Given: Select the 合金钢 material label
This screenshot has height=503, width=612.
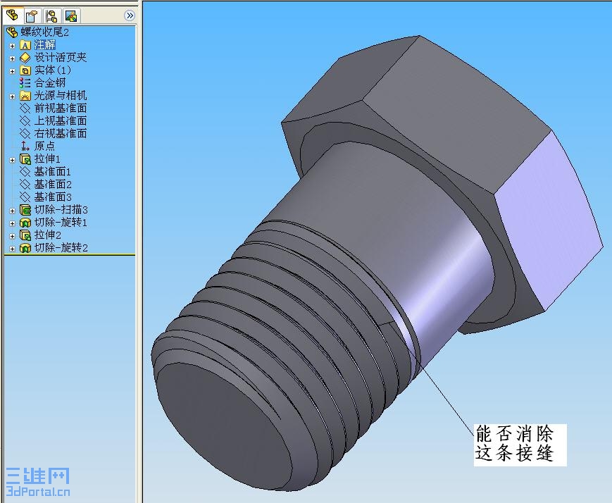Looking at the screenshot, I should click(x=50, y=83).
